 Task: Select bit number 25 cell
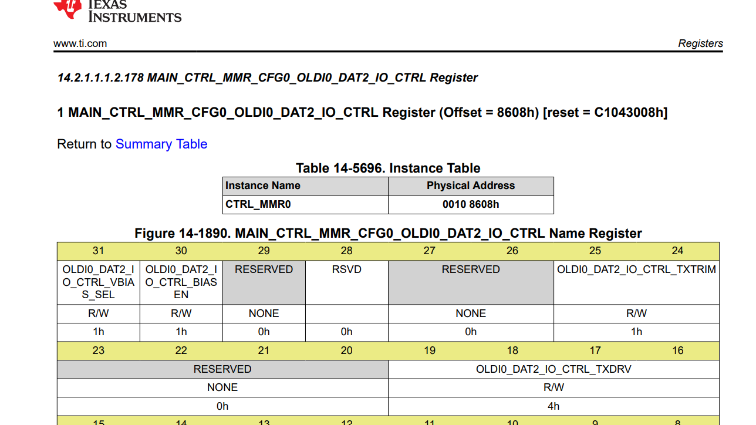coord(595,251)
